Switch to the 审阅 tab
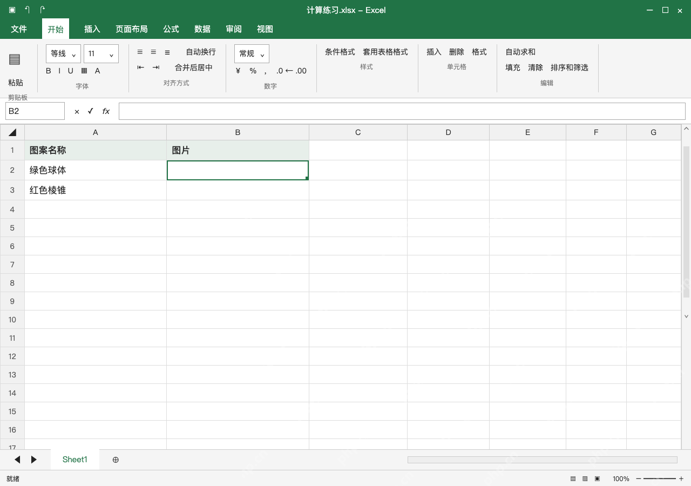Viewport: 691px width, 486px height. tap(234, 29)
